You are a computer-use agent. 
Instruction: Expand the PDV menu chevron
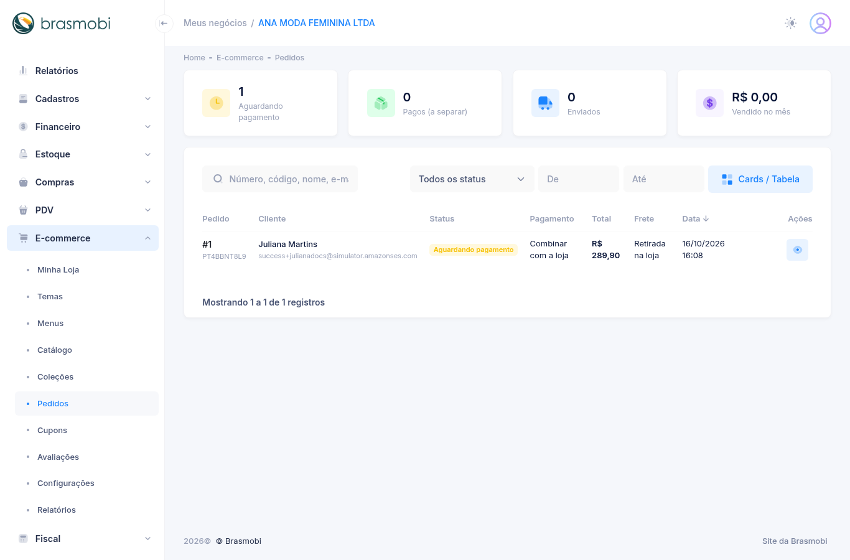tap(147, 210)
